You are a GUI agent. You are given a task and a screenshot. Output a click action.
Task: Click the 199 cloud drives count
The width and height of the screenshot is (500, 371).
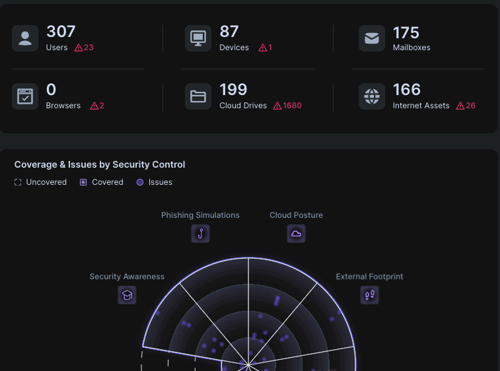pyautogui.click(x=233, y=90)
